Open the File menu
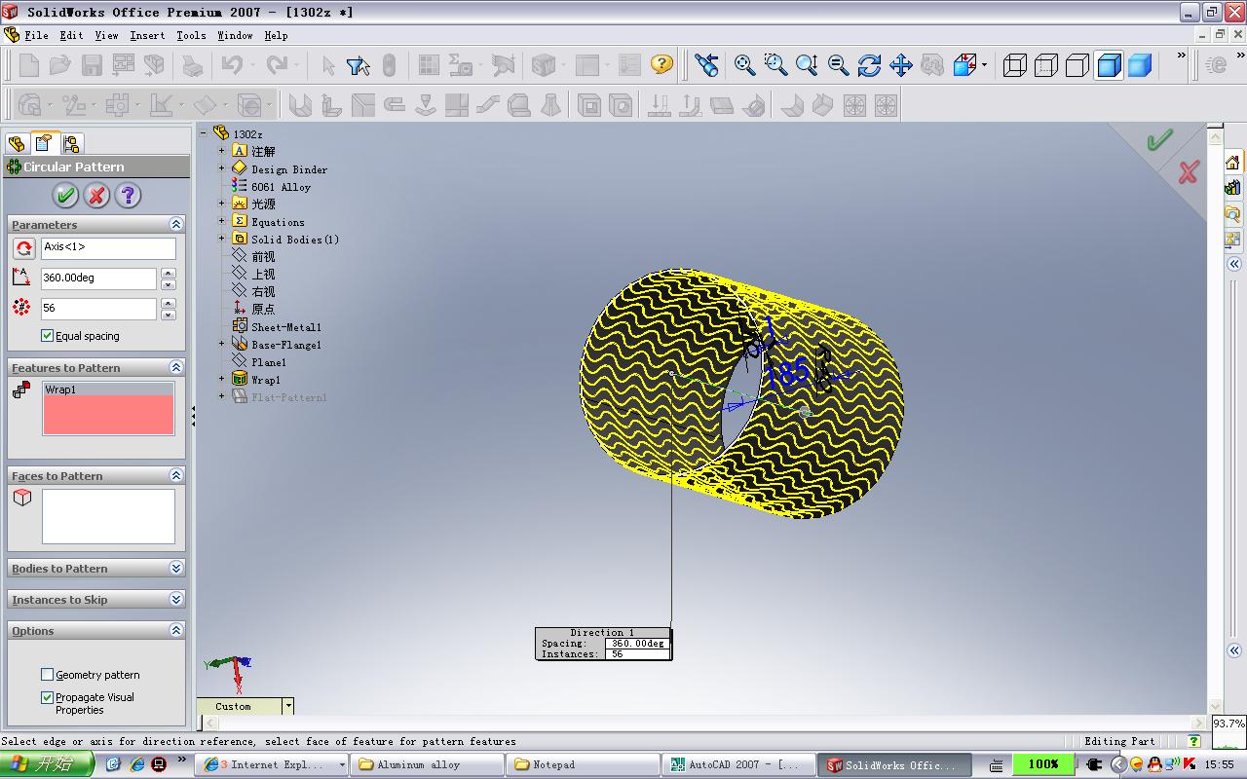 pyautogui.click(x=36, y=35)
